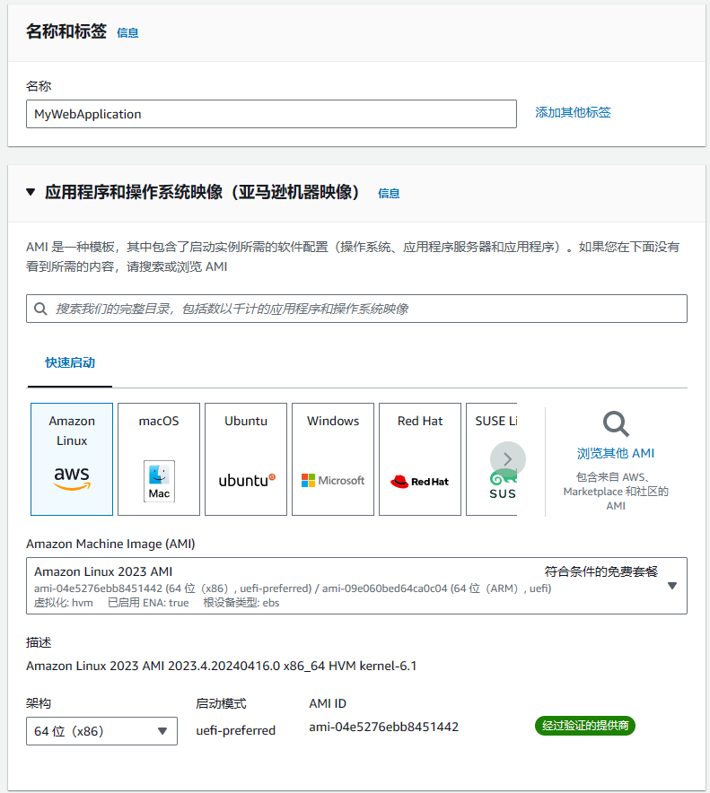Screen dimensions: 710x793
Task: Click the Microsoft logo
Action: pyautogui.click(x=332, y=481)
